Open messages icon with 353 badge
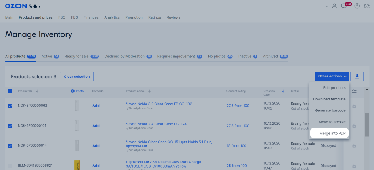Screen dimensions: 374x170 [x=344, y=6]
